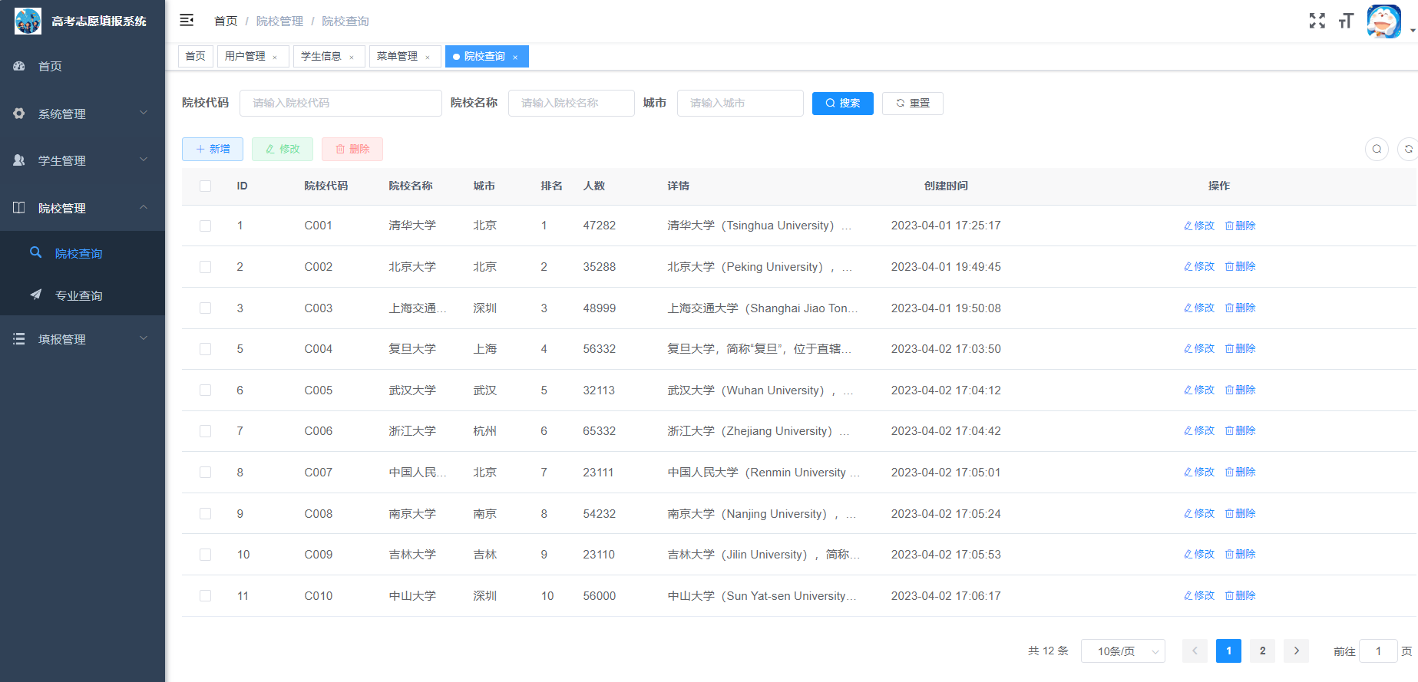Click the 重置 button
The width and height of the screenshot is (1418, 682).
[x=912, y=103]
